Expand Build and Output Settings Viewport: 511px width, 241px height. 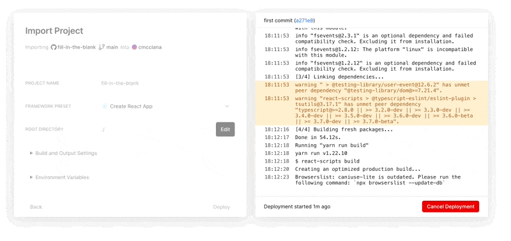tap(63, 153)
